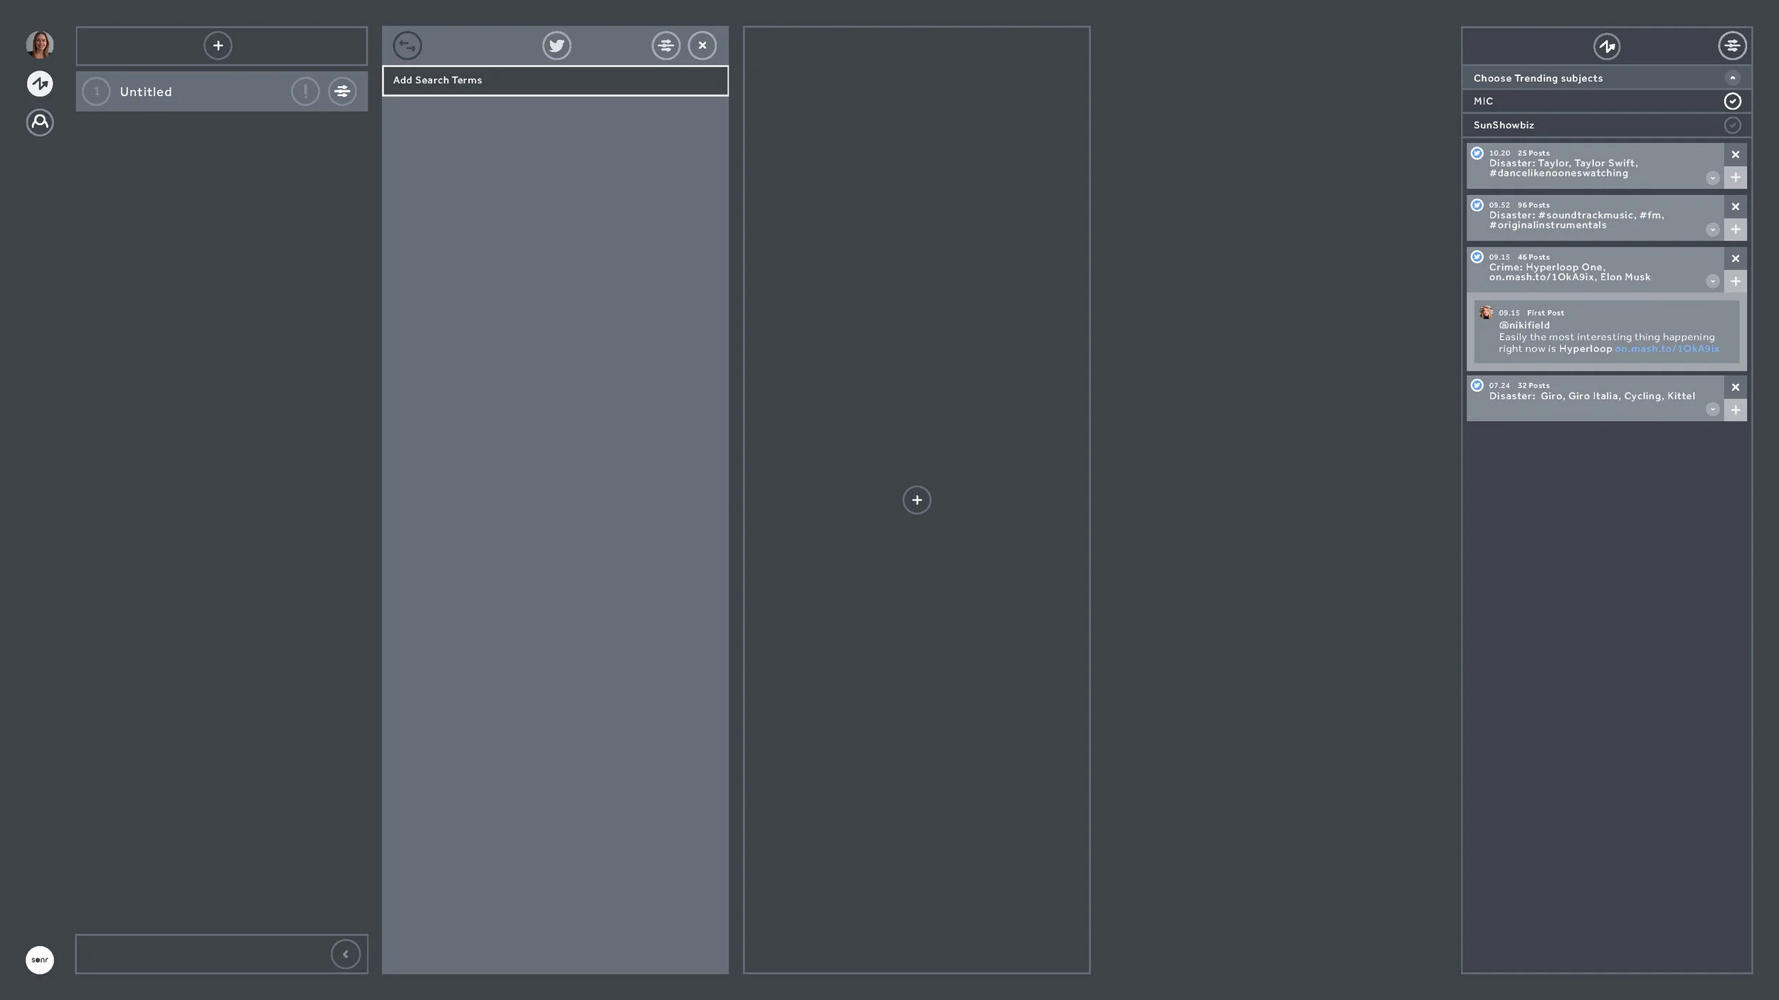Click the swap arrows icon in search column
The width and height of the screenshot is (1779, 1000).
pos(408,46)
